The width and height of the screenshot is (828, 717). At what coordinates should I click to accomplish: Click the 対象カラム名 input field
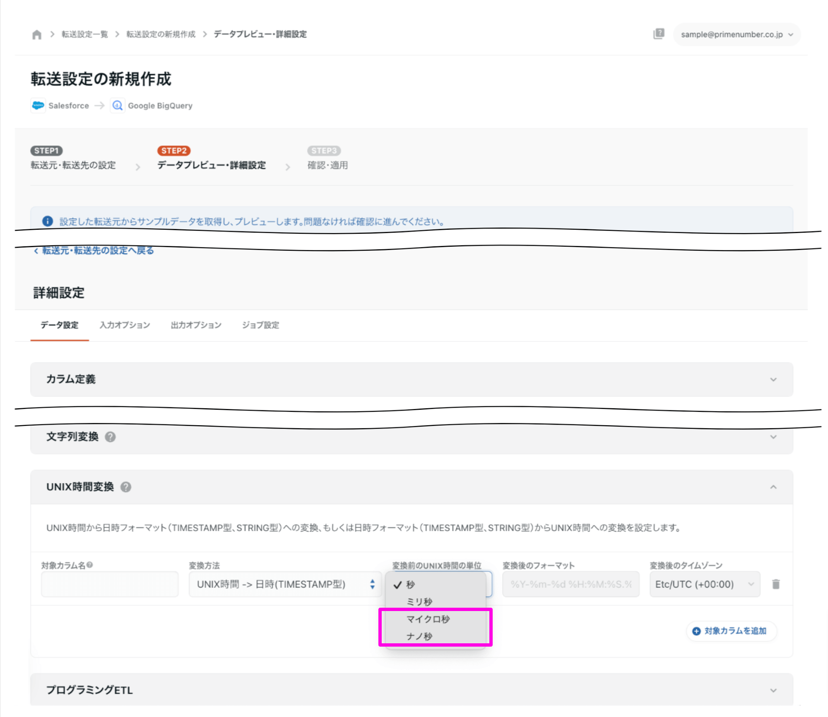click(x=110, y=584)
